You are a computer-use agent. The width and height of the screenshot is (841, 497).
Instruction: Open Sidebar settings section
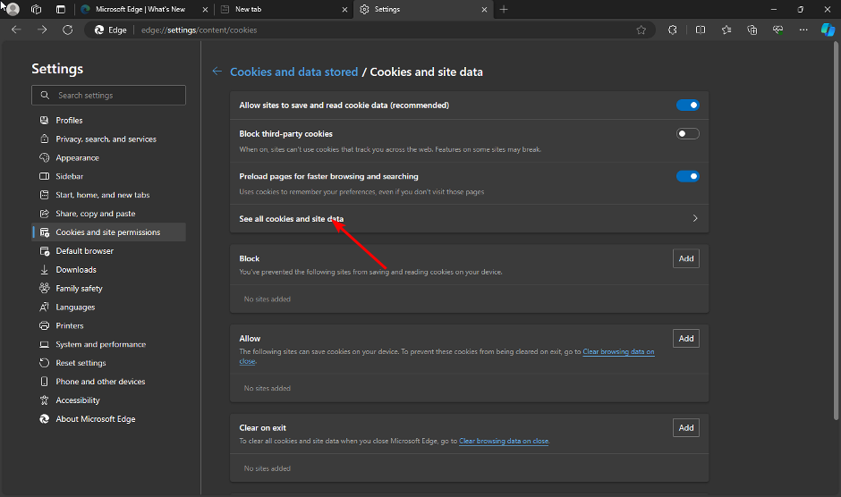(109, 176)
